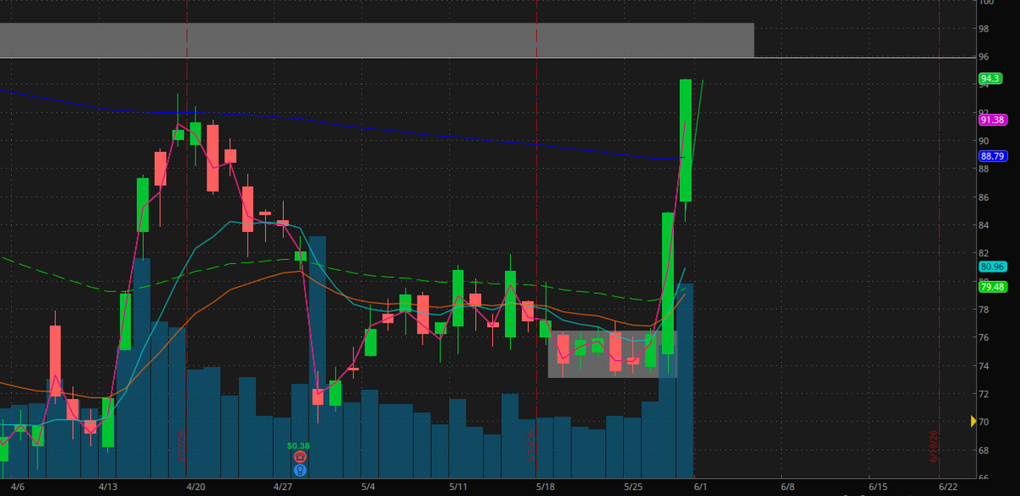Image resolution: width=1020 pixels, height=496 pixels.
Task: Click the 6/15 date axis label
Action: tap(878, 488)
